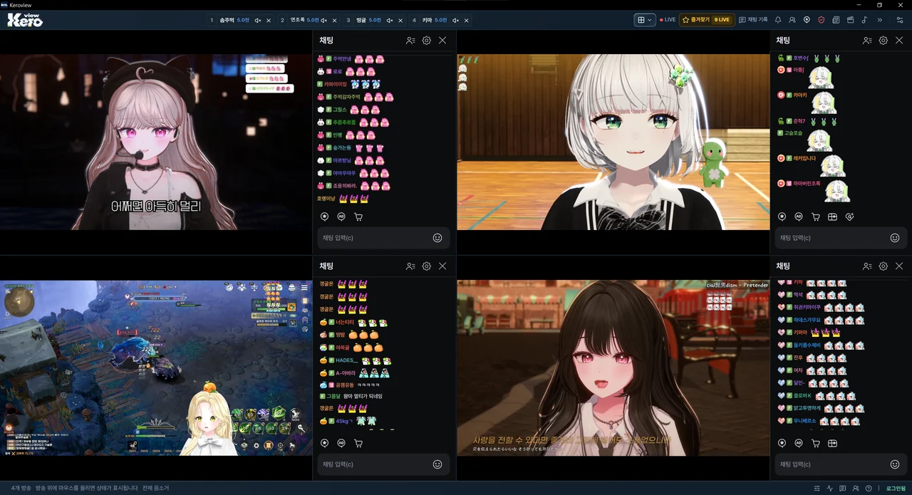Show viewer list in top-right chat panel
This screenshot has height=495, width=912.
point(867,41)
